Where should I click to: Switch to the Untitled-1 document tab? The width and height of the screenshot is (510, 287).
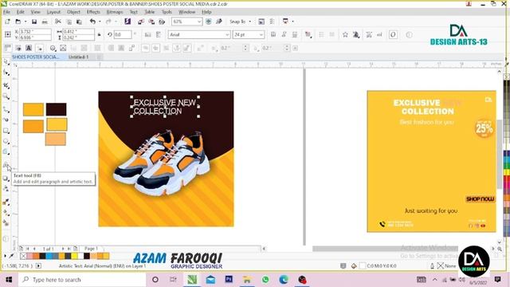click(x=79, y=57)
